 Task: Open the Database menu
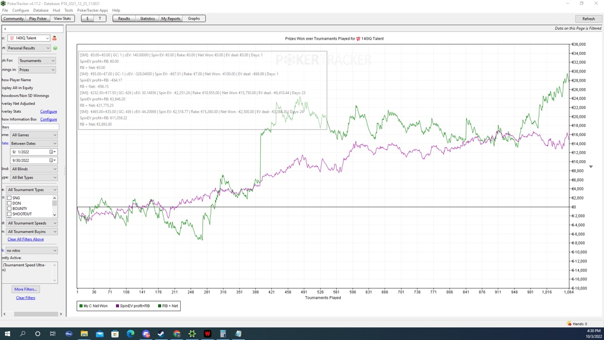(41, 10)
